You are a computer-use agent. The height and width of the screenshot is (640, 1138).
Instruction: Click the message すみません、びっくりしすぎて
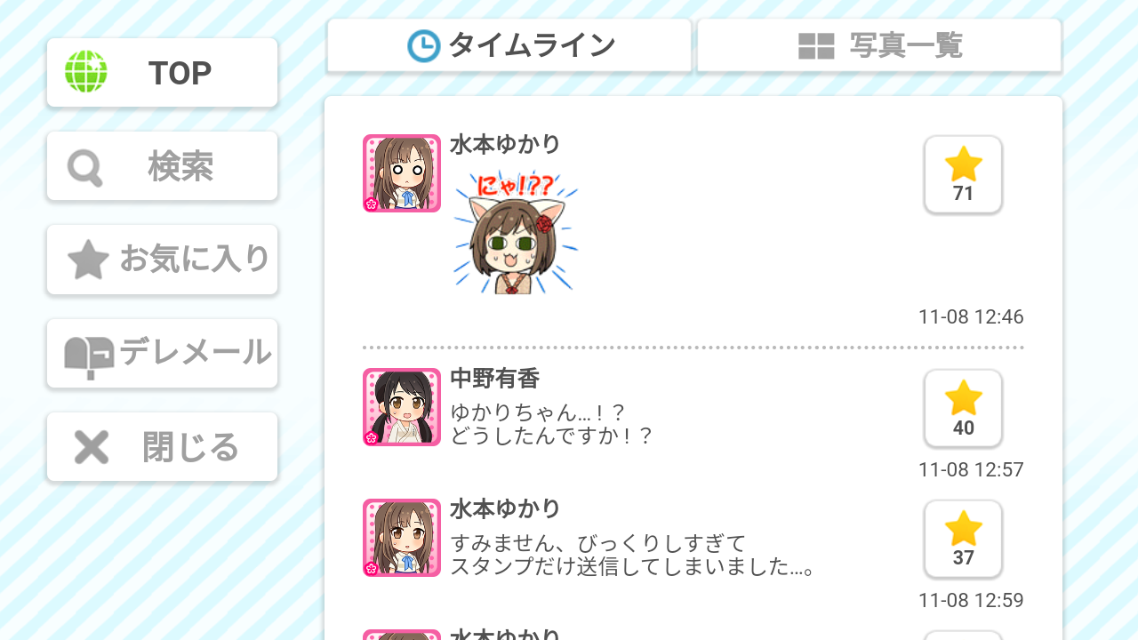click(x=597, y=543)
